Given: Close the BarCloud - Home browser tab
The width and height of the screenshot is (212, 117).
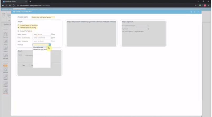Looking at the screenshot, I should [x=26, y=2].
